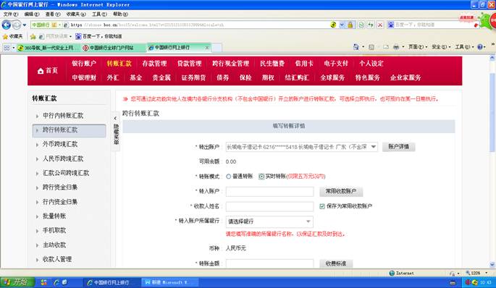Image resolution: width=496 pixels, height=288 pixels.
Task: Click the 收费标准 button
Action: [336, 263]
